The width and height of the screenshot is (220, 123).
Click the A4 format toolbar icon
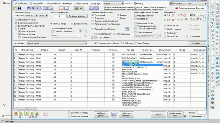pos(81,8)
